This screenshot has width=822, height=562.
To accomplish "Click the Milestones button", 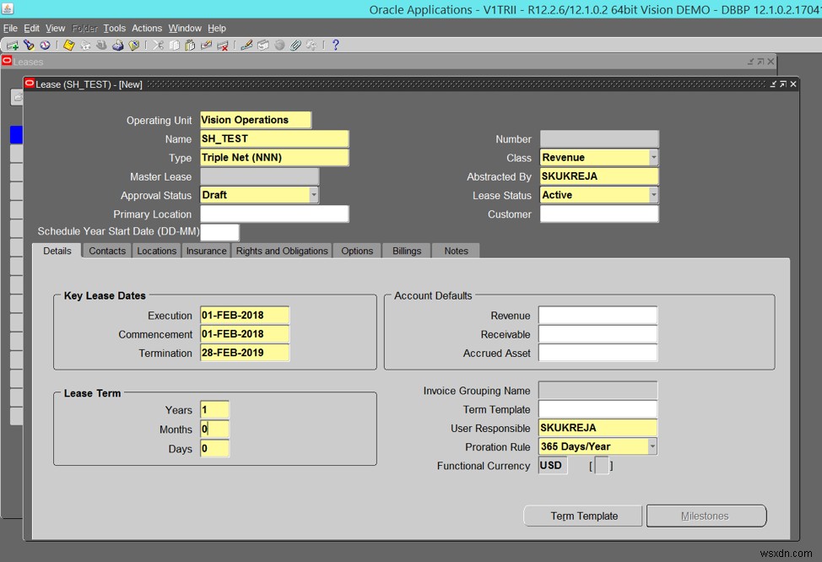I will click(x=706, y=516).
